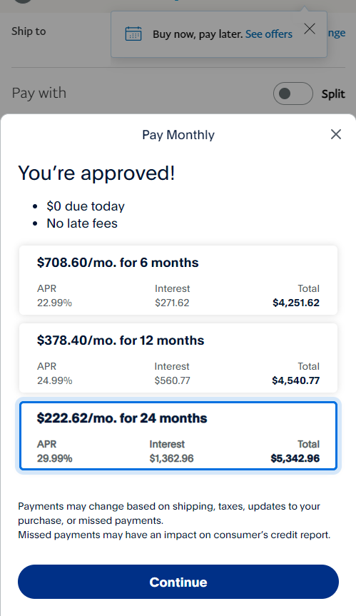The height and width of the screenshot is (616, 356).
Task: Close the Pay Monthly dialog
Action: pos(335,134)
